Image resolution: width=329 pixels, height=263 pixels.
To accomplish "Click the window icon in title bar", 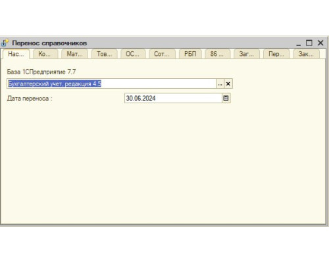I will pyautogui.click(x=5, y=43).
